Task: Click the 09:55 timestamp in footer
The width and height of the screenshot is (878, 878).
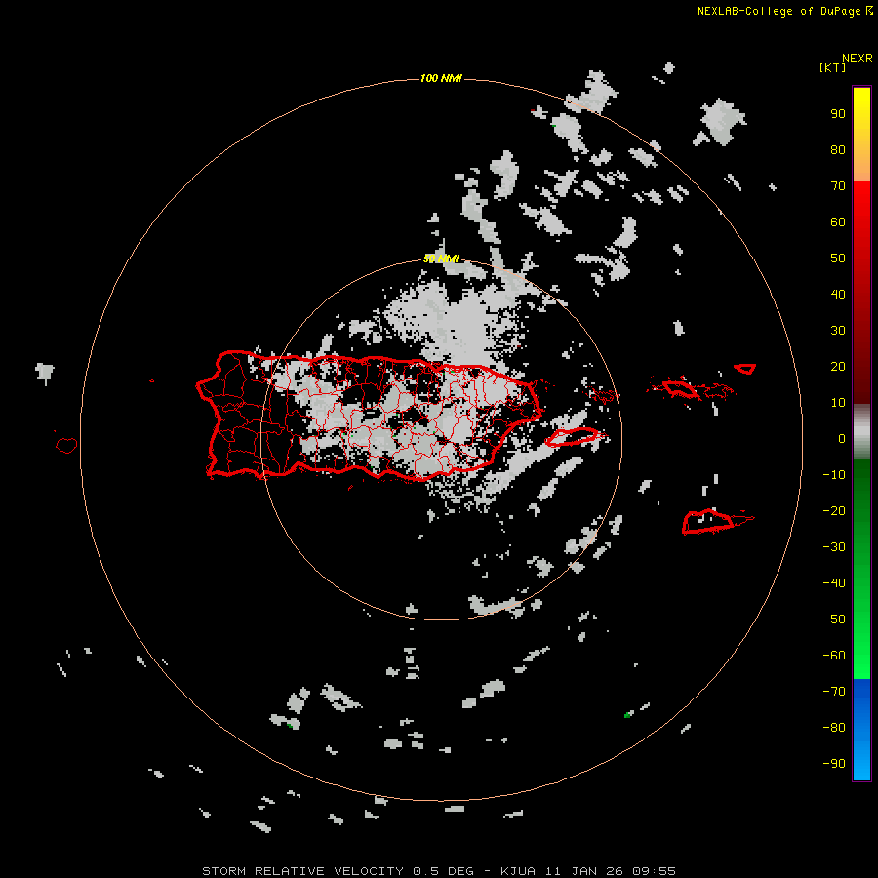Action: click(654, 871)
